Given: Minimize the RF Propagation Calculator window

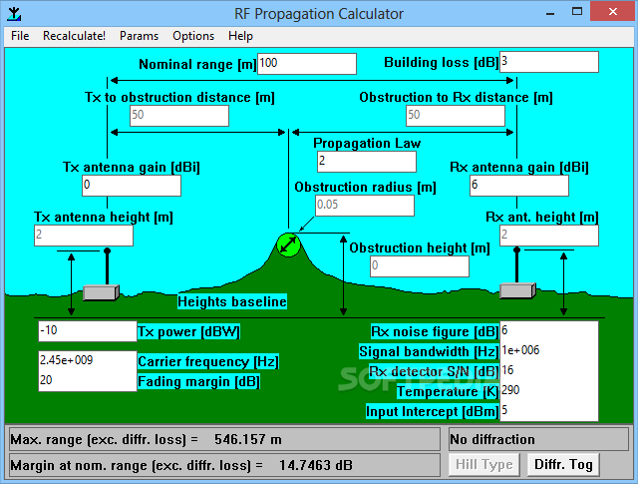Looking at the screenshot, I should pyautogui.click(x=550, y=12).
